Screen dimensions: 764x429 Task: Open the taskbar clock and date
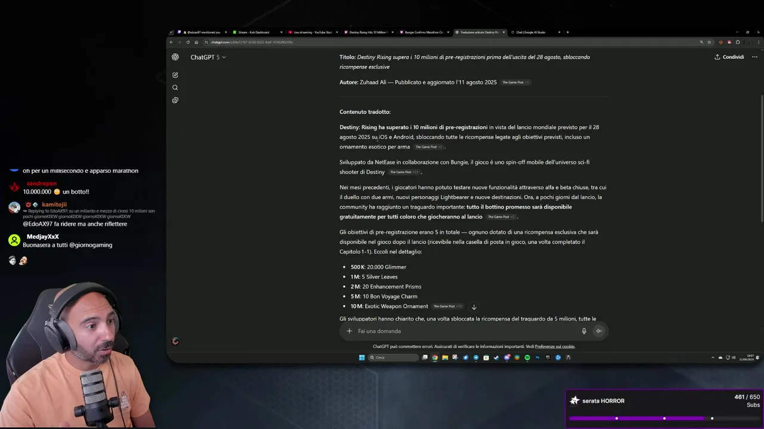746,357
